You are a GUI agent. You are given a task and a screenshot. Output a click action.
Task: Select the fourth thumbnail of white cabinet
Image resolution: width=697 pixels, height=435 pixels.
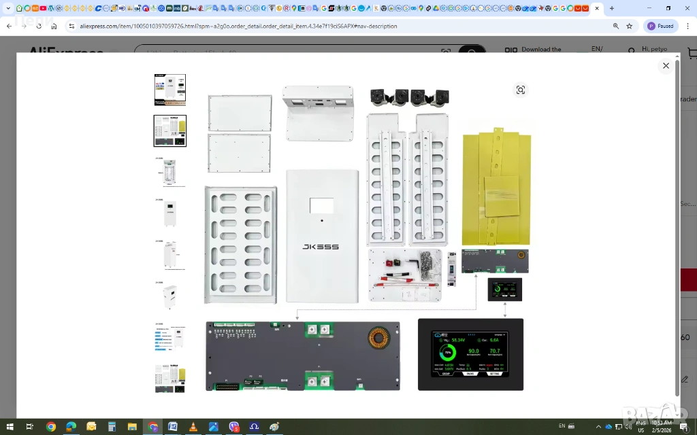[169, 213]
